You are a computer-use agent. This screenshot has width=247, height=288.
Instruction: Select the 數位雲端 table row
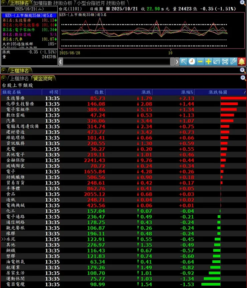point(123,115)
